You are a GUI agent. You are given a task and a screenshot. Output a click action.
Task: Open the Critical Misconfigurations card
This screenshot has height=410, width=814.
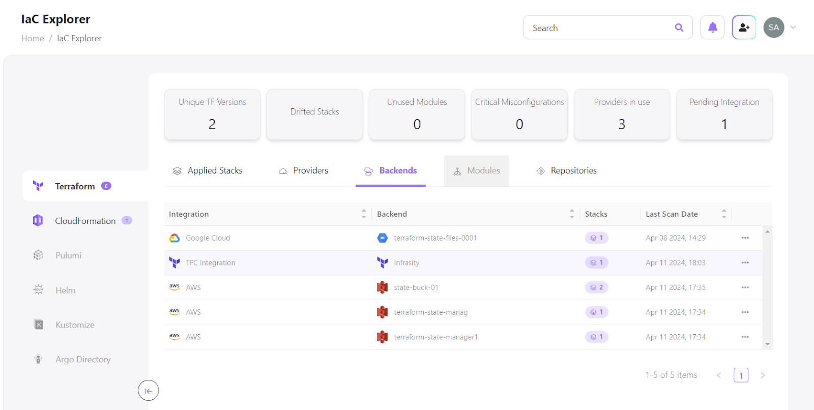coord(519,114)
